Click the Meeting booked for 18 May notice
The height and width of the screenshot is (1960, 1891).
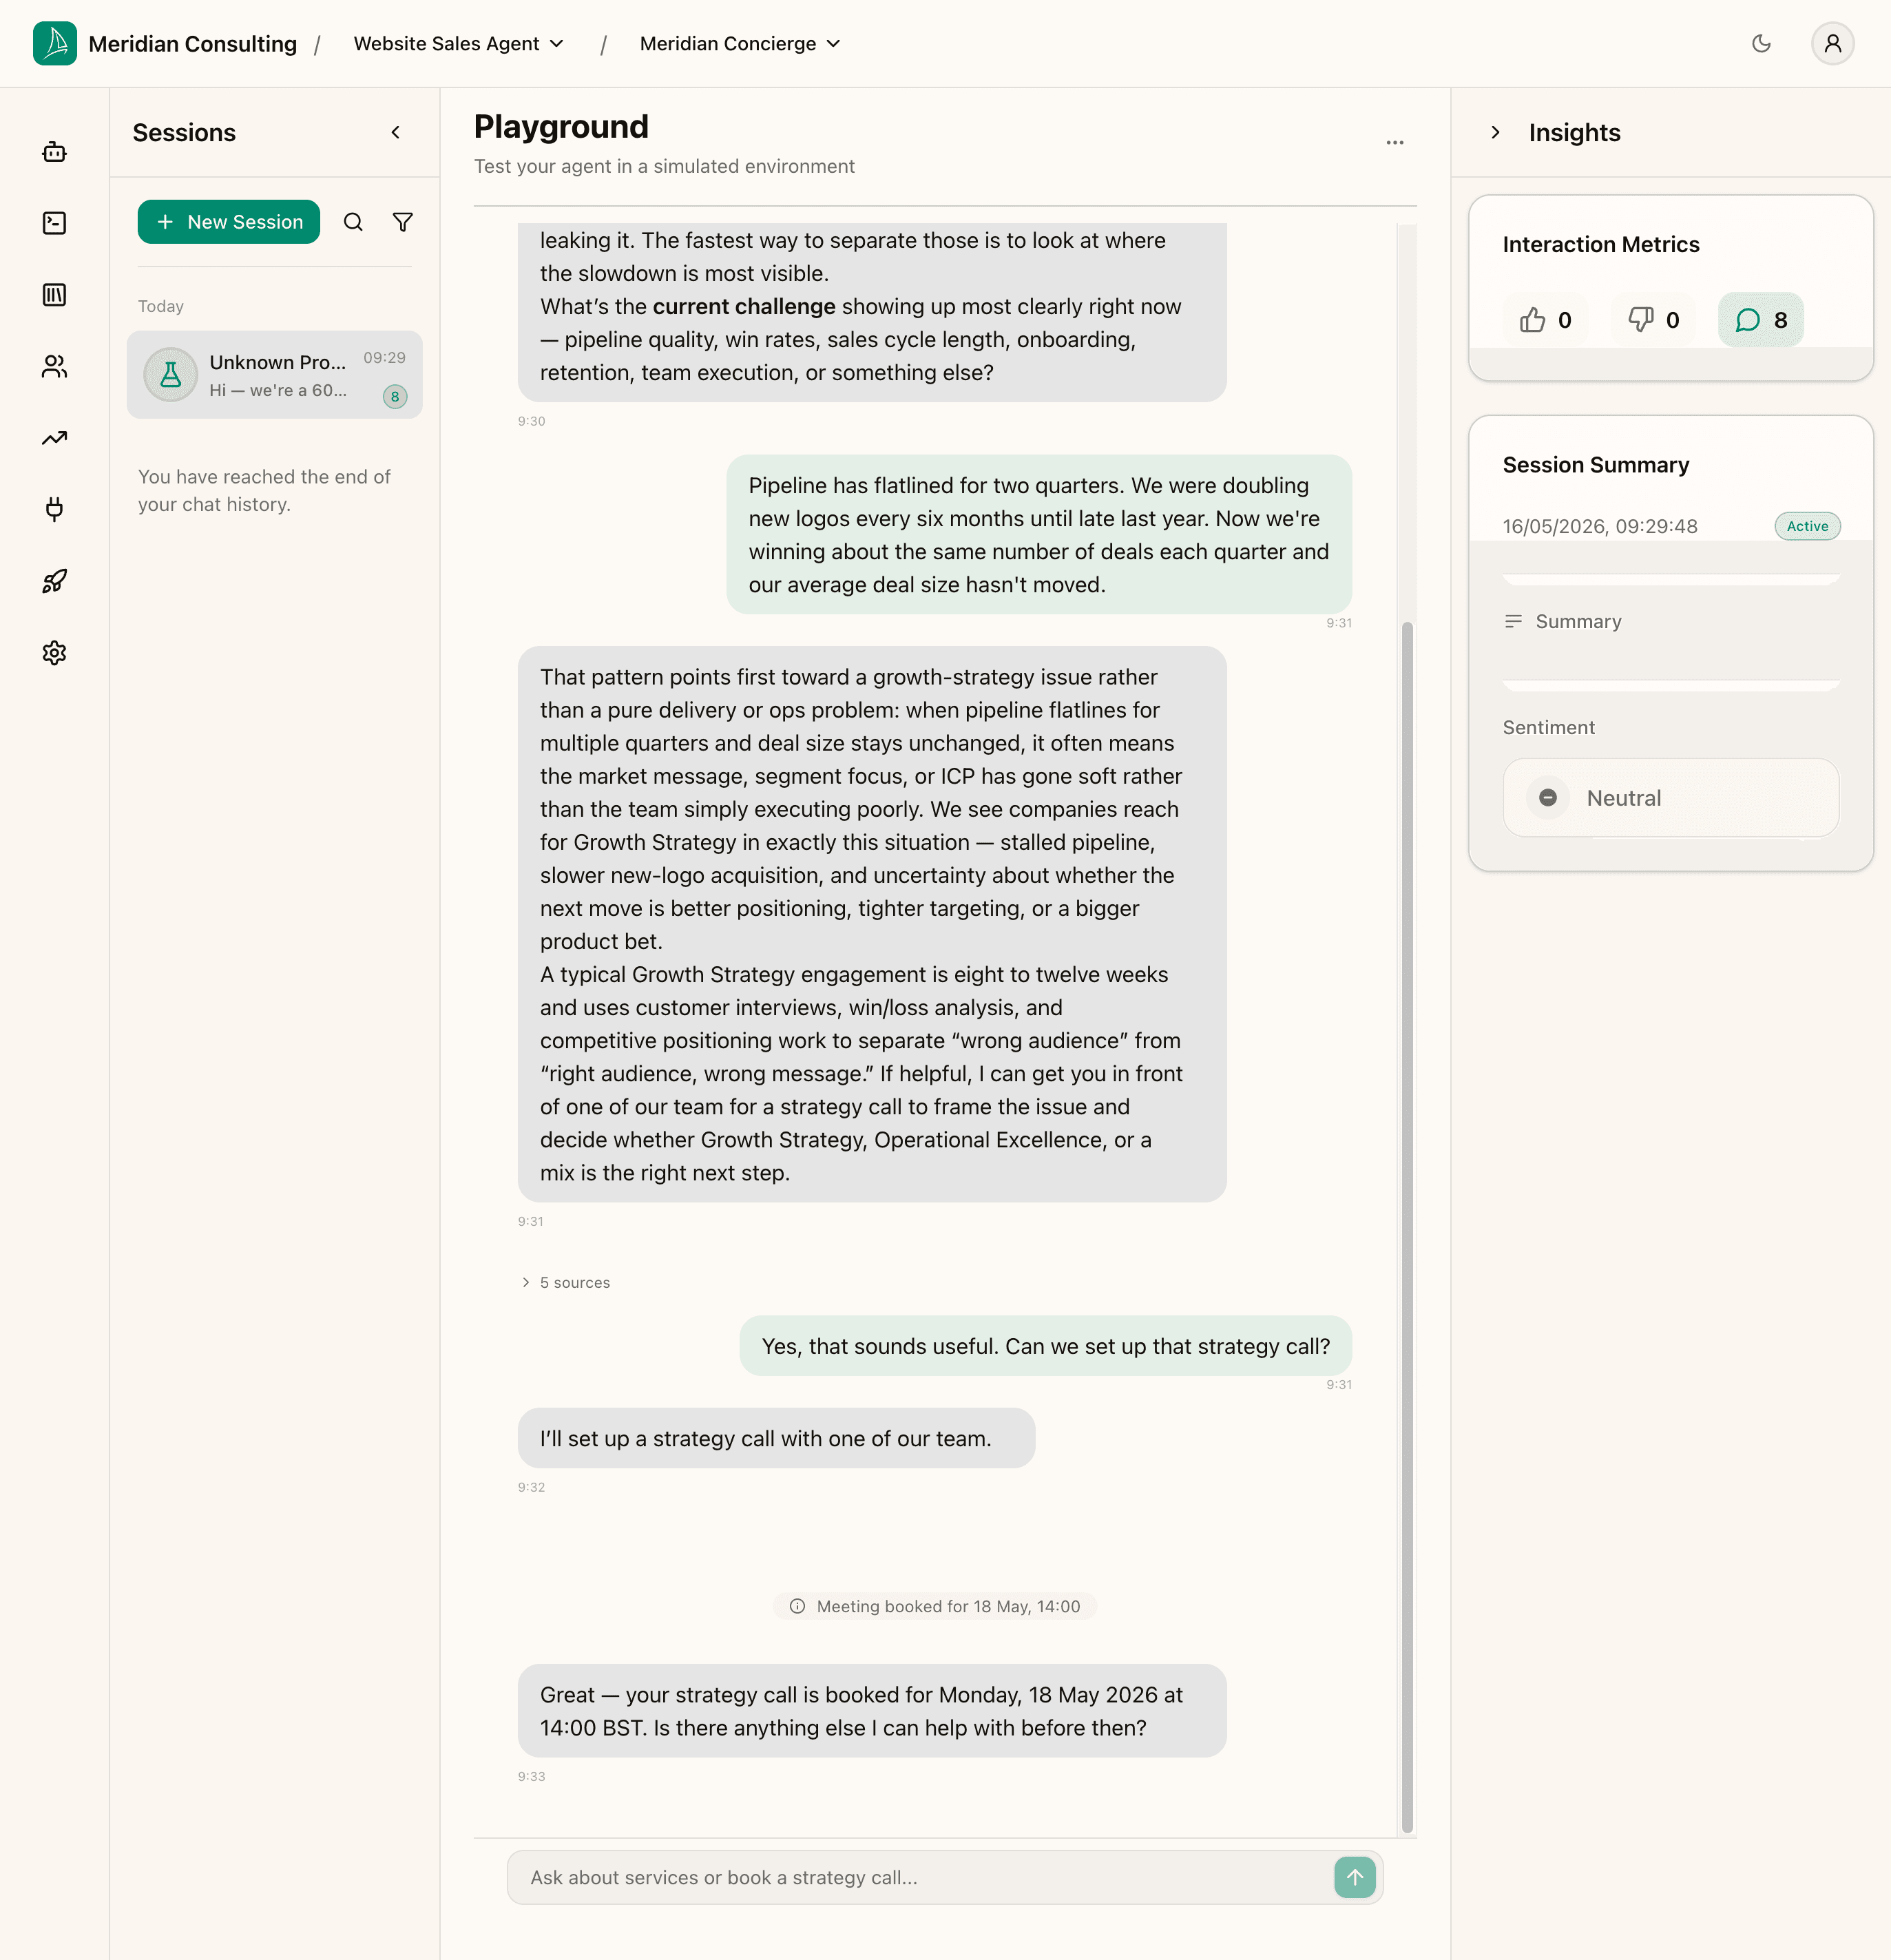click(935, 1606)
